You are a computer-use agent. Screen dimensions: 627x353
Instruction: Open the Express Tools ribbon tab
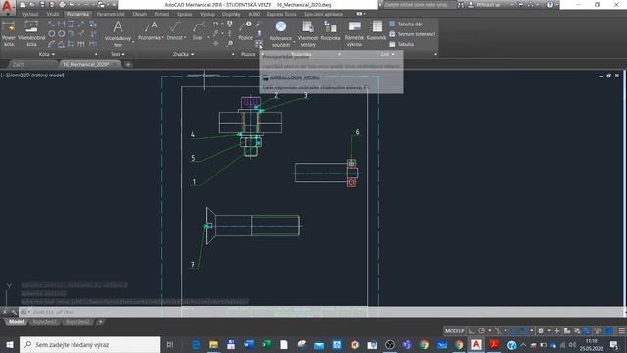[282, 14]
